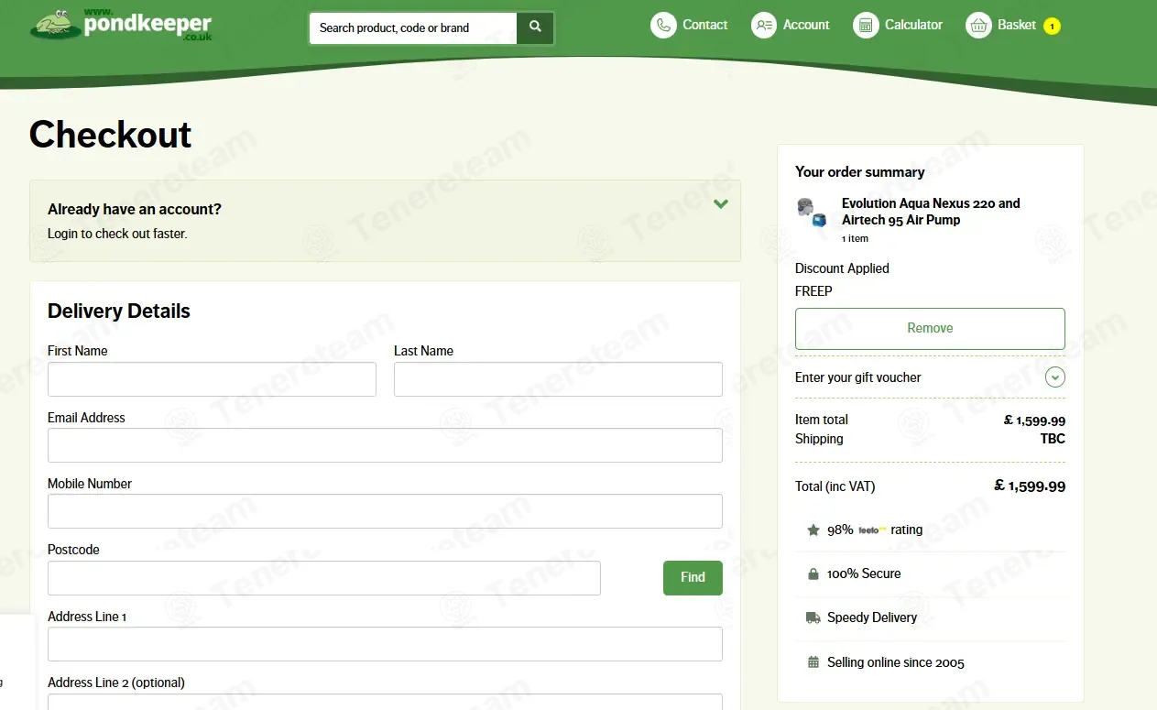1157x710 pixels.
Task: Click the 1 item quantity text
Action: pos(855,238)
